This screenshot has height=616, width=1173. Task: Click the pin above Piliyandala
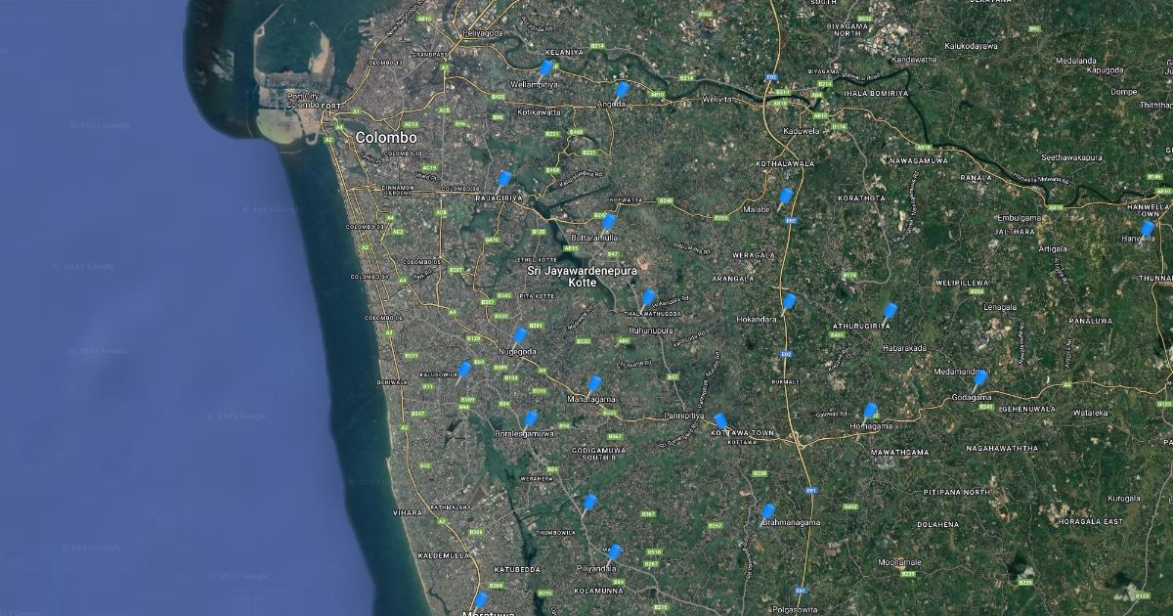(x=614, y=551)
